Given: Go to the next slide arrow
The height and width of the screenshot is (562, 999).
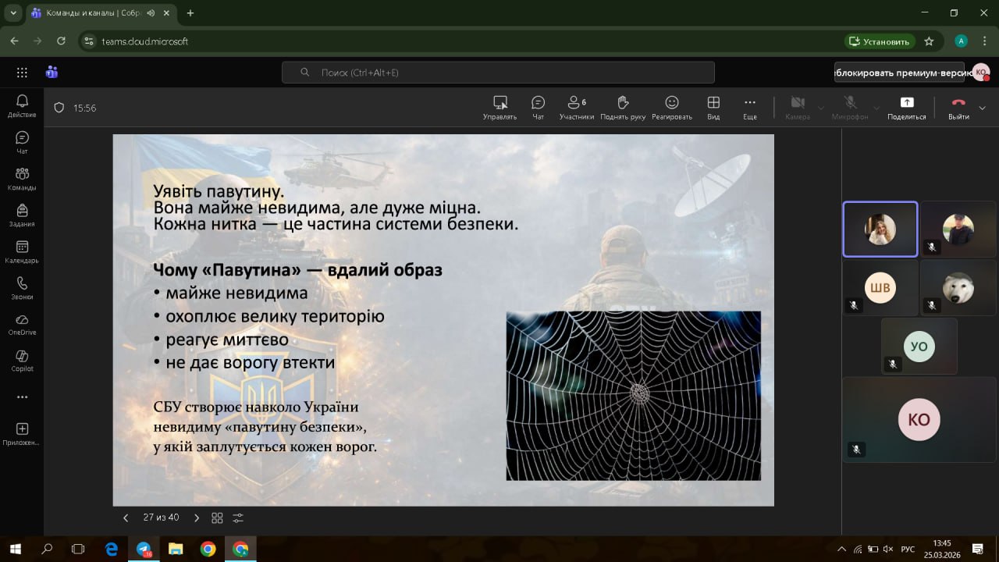Looking at the screenshot, I should (x=197, y=518).
